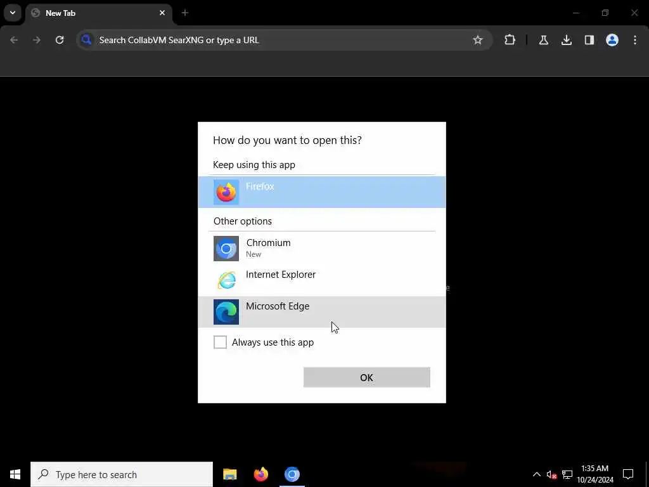The height and width of the screenshot is (487, 649).
Task: Open the clock showing 1:35 AM
Action: point(594,474)
